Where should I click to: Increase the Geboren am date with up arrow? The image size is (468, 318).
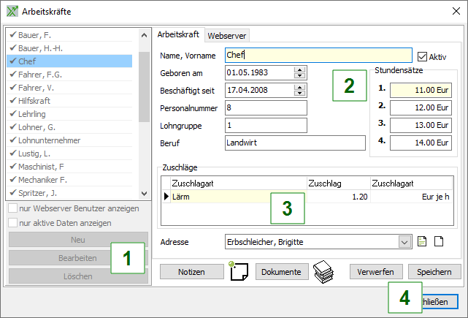pyautogui.click(x=299, y=69)
